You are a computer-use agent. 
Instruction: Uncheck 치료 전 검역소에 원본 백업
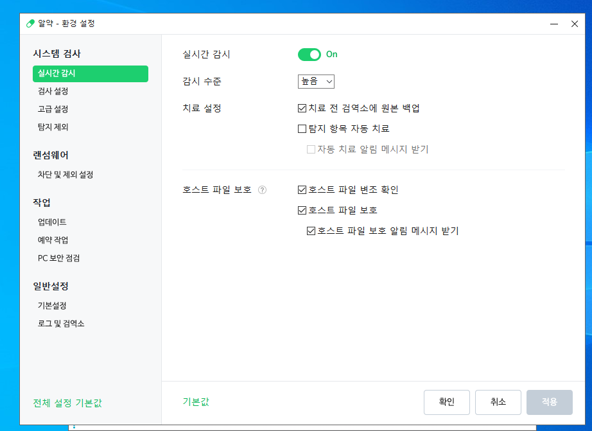click(302, 109)
